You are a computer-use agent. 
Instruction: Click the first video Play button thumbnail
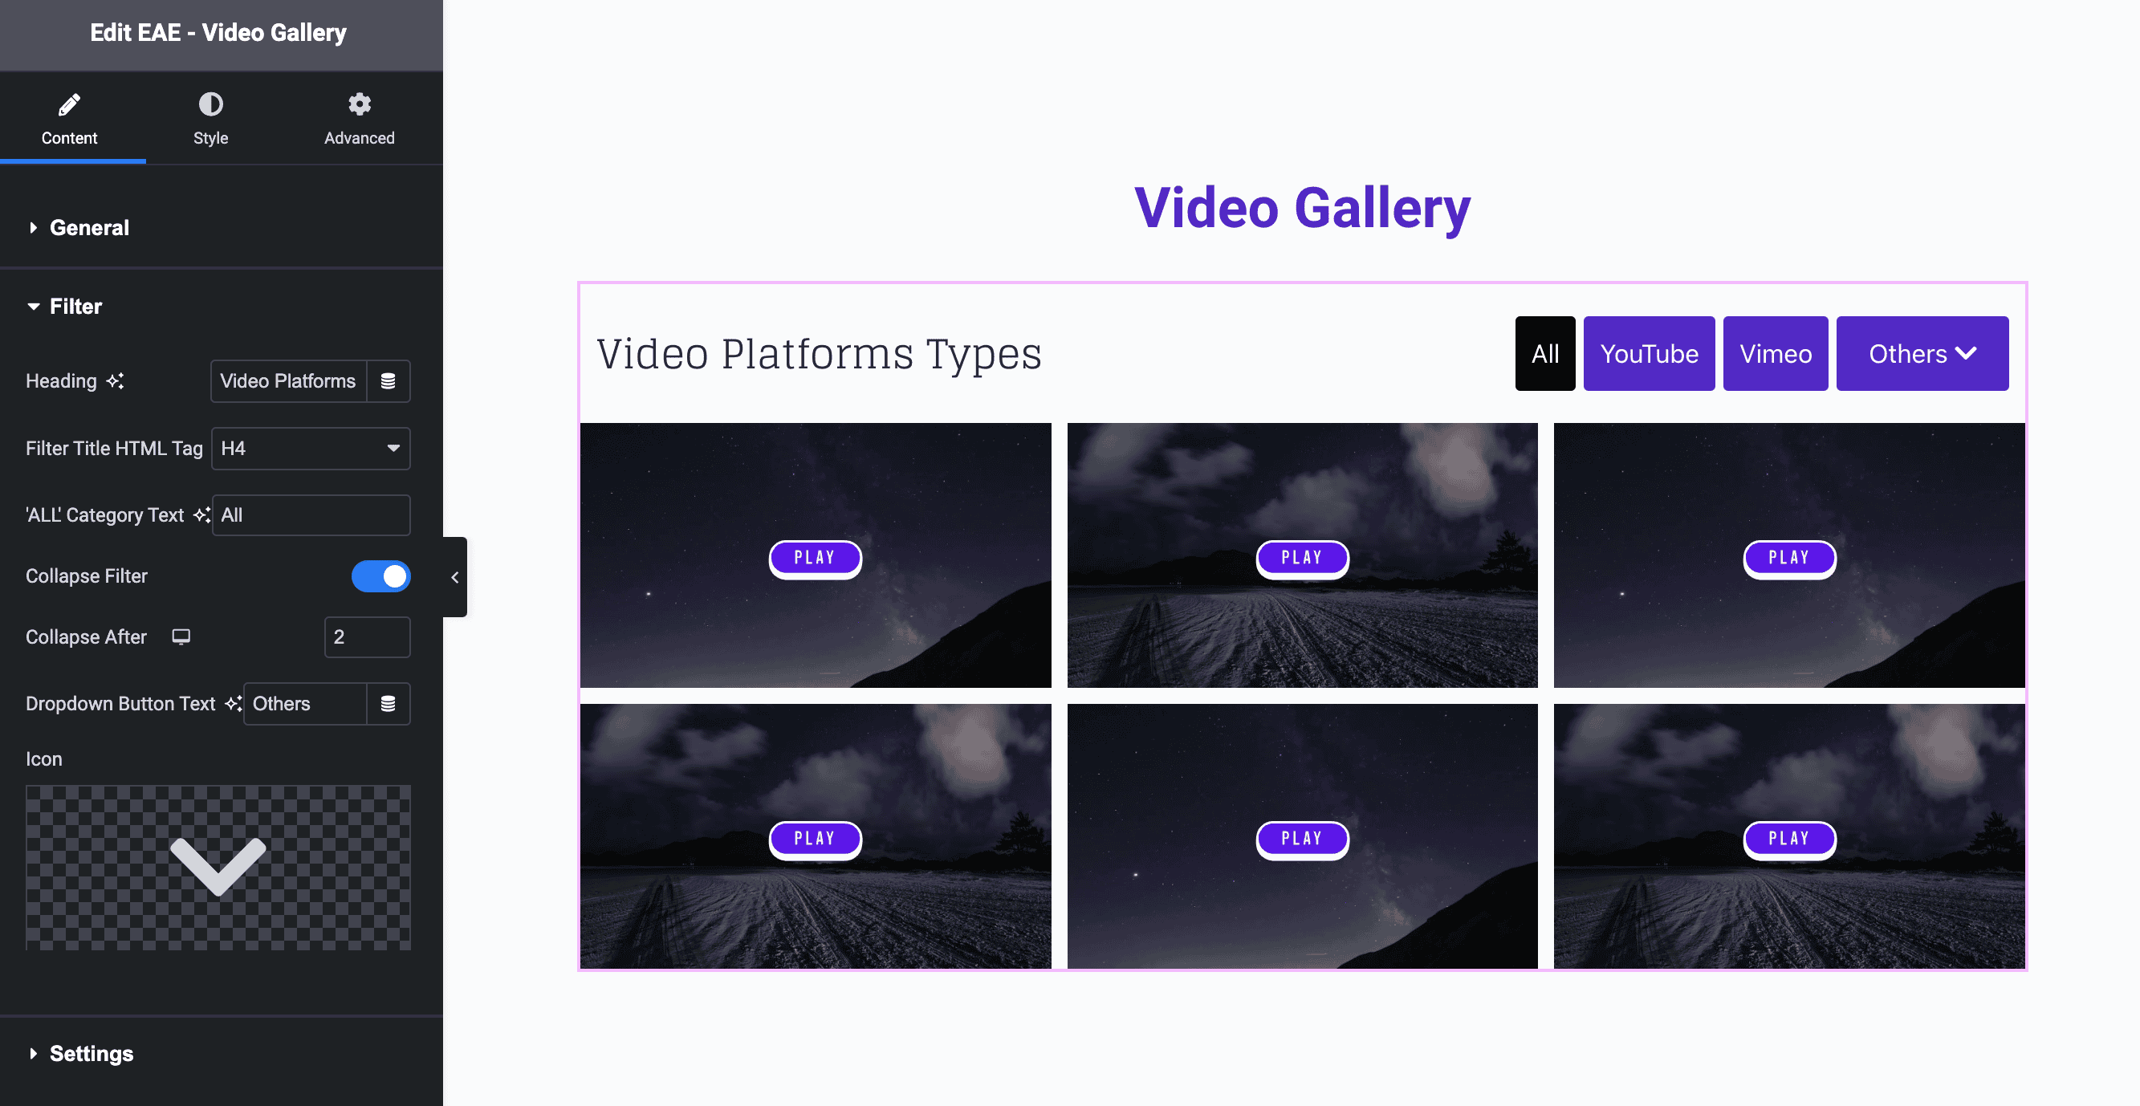(814, 556)
